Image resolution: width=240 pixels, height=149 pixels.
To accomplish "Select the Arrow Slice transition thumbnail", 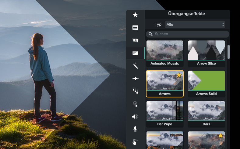I will pos(206,50).
